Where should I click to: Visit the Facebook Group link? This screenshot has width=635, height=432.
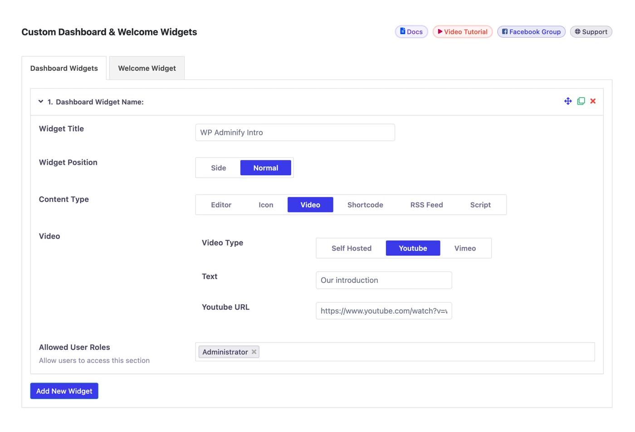(x=531, y=32)
